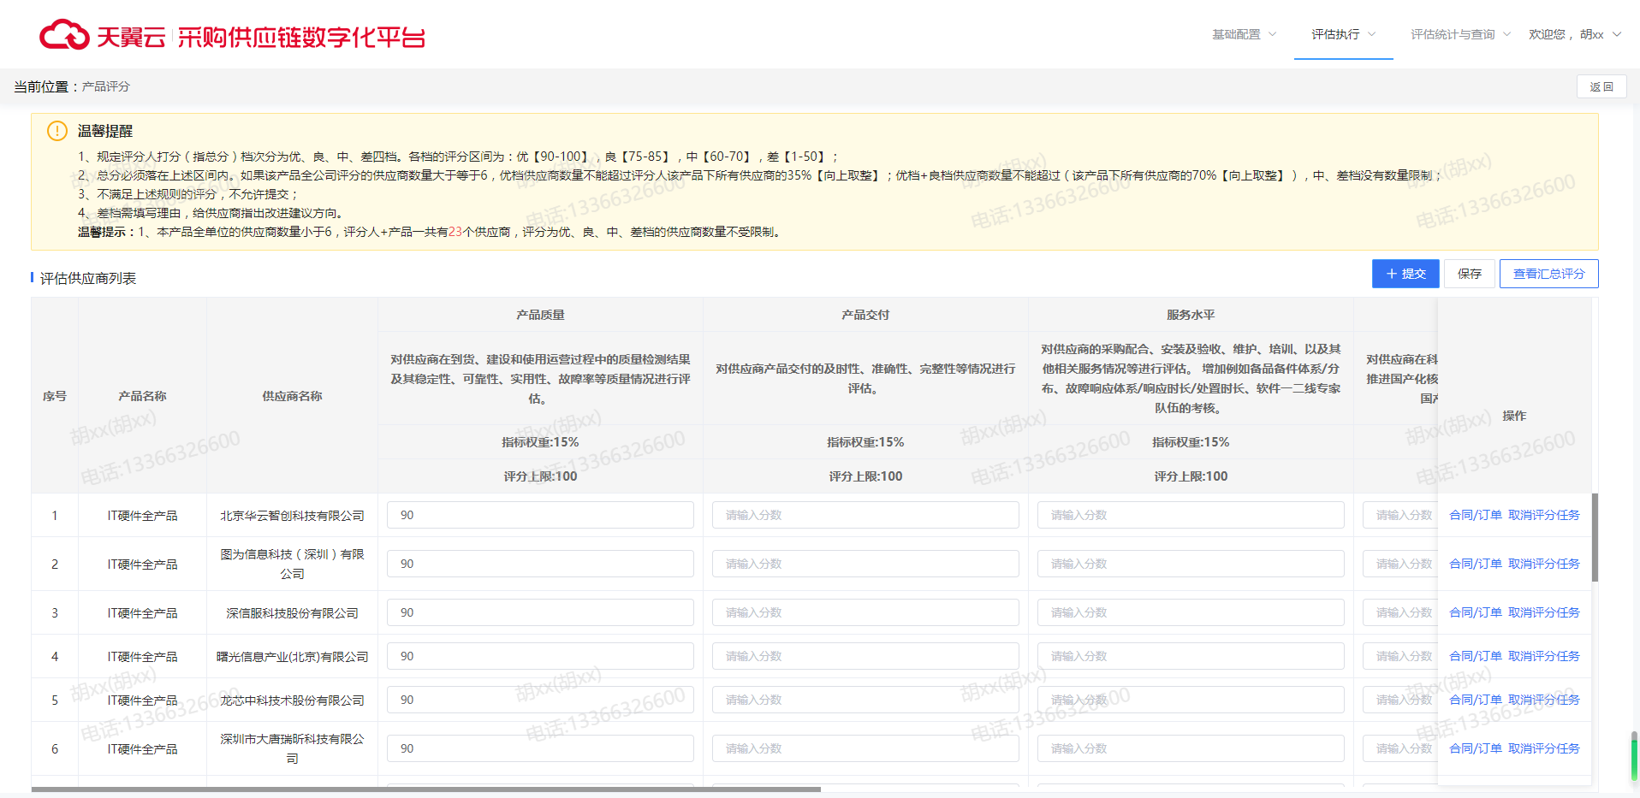Click the 天翼云 cloud logo icon
This screenshot has height=798, width=1640.
point(64,35)
